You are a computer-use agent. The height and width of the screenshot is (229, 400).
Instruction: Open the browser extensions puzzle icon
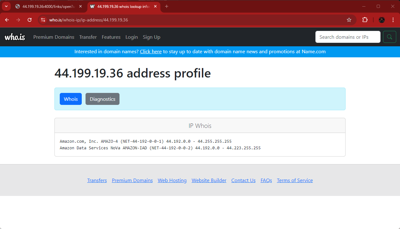click(365, 20)
